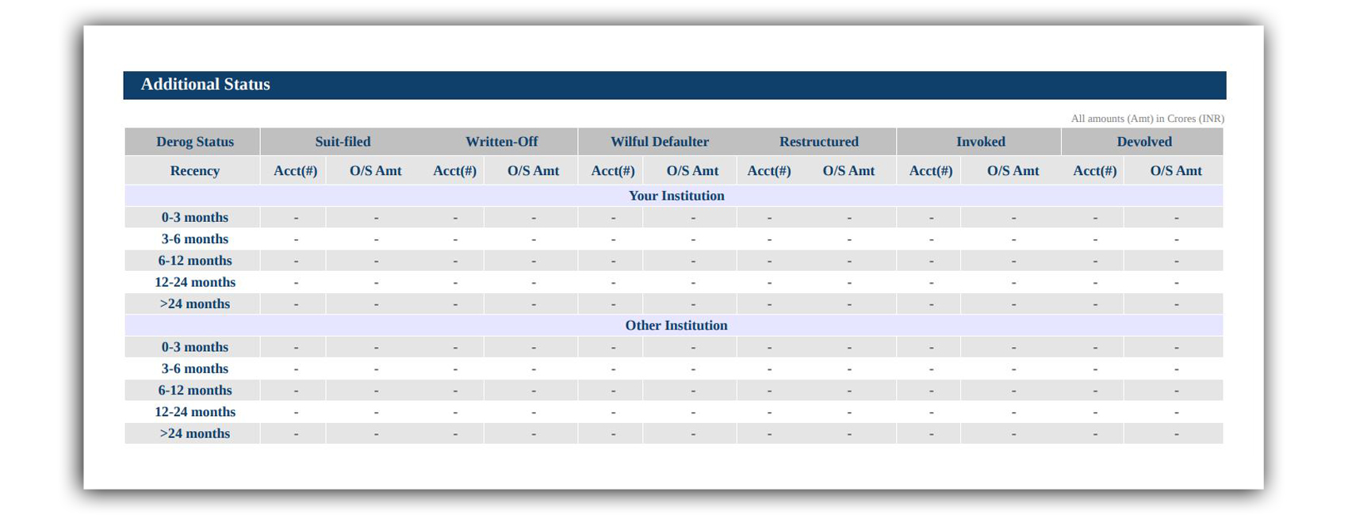Click the Wilful Defaulter column header

[659, 142]
